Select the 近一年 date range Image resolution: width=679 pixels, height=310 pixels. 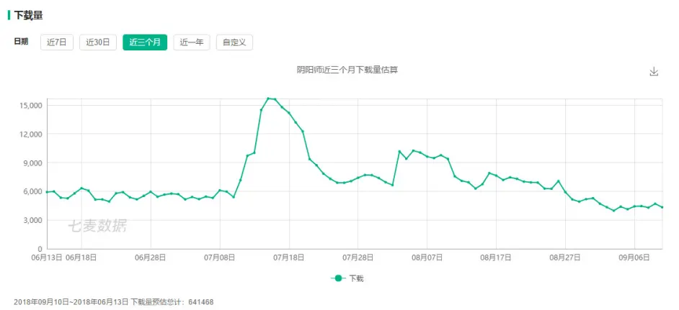[192, 42]
